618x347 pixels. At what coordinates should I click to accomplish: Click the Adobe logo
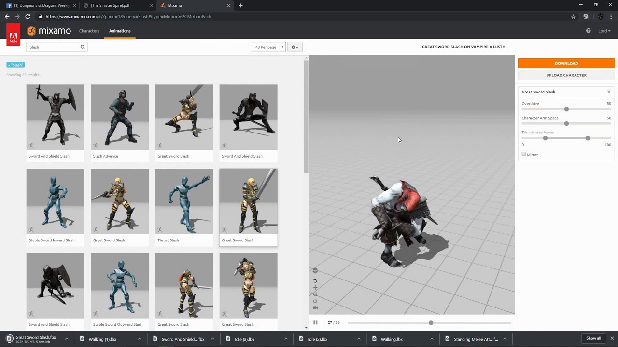point(14,34)
